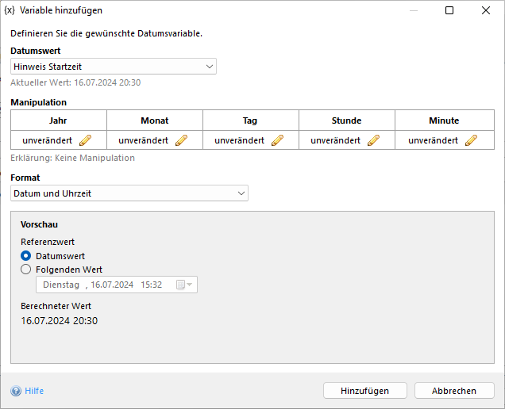Close the Variable hinzufügen dialog
This screenshot has width=505, height=409.
pos(486,10)
